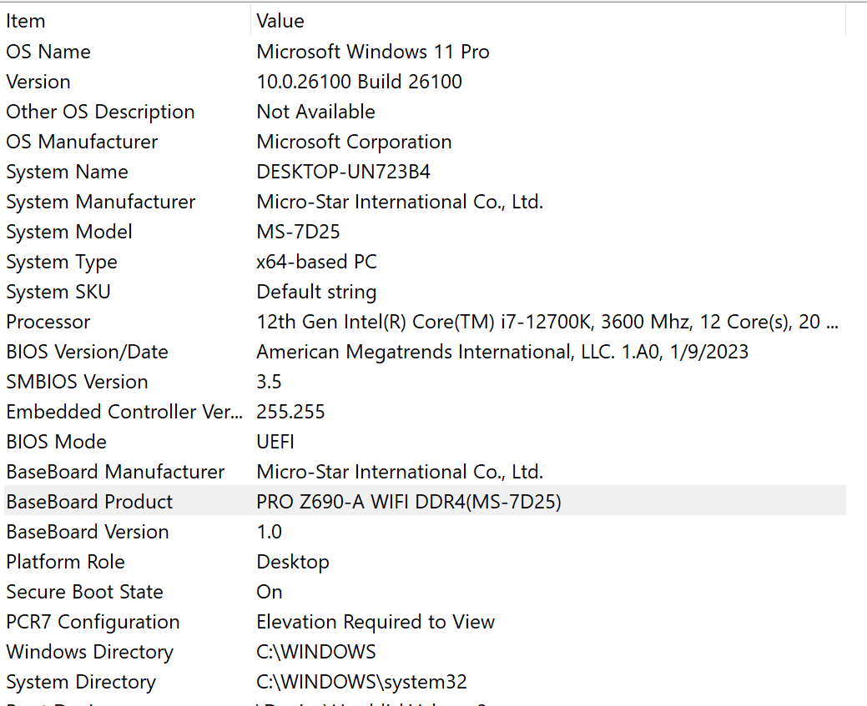Click the Item column header

pos(25,21)
